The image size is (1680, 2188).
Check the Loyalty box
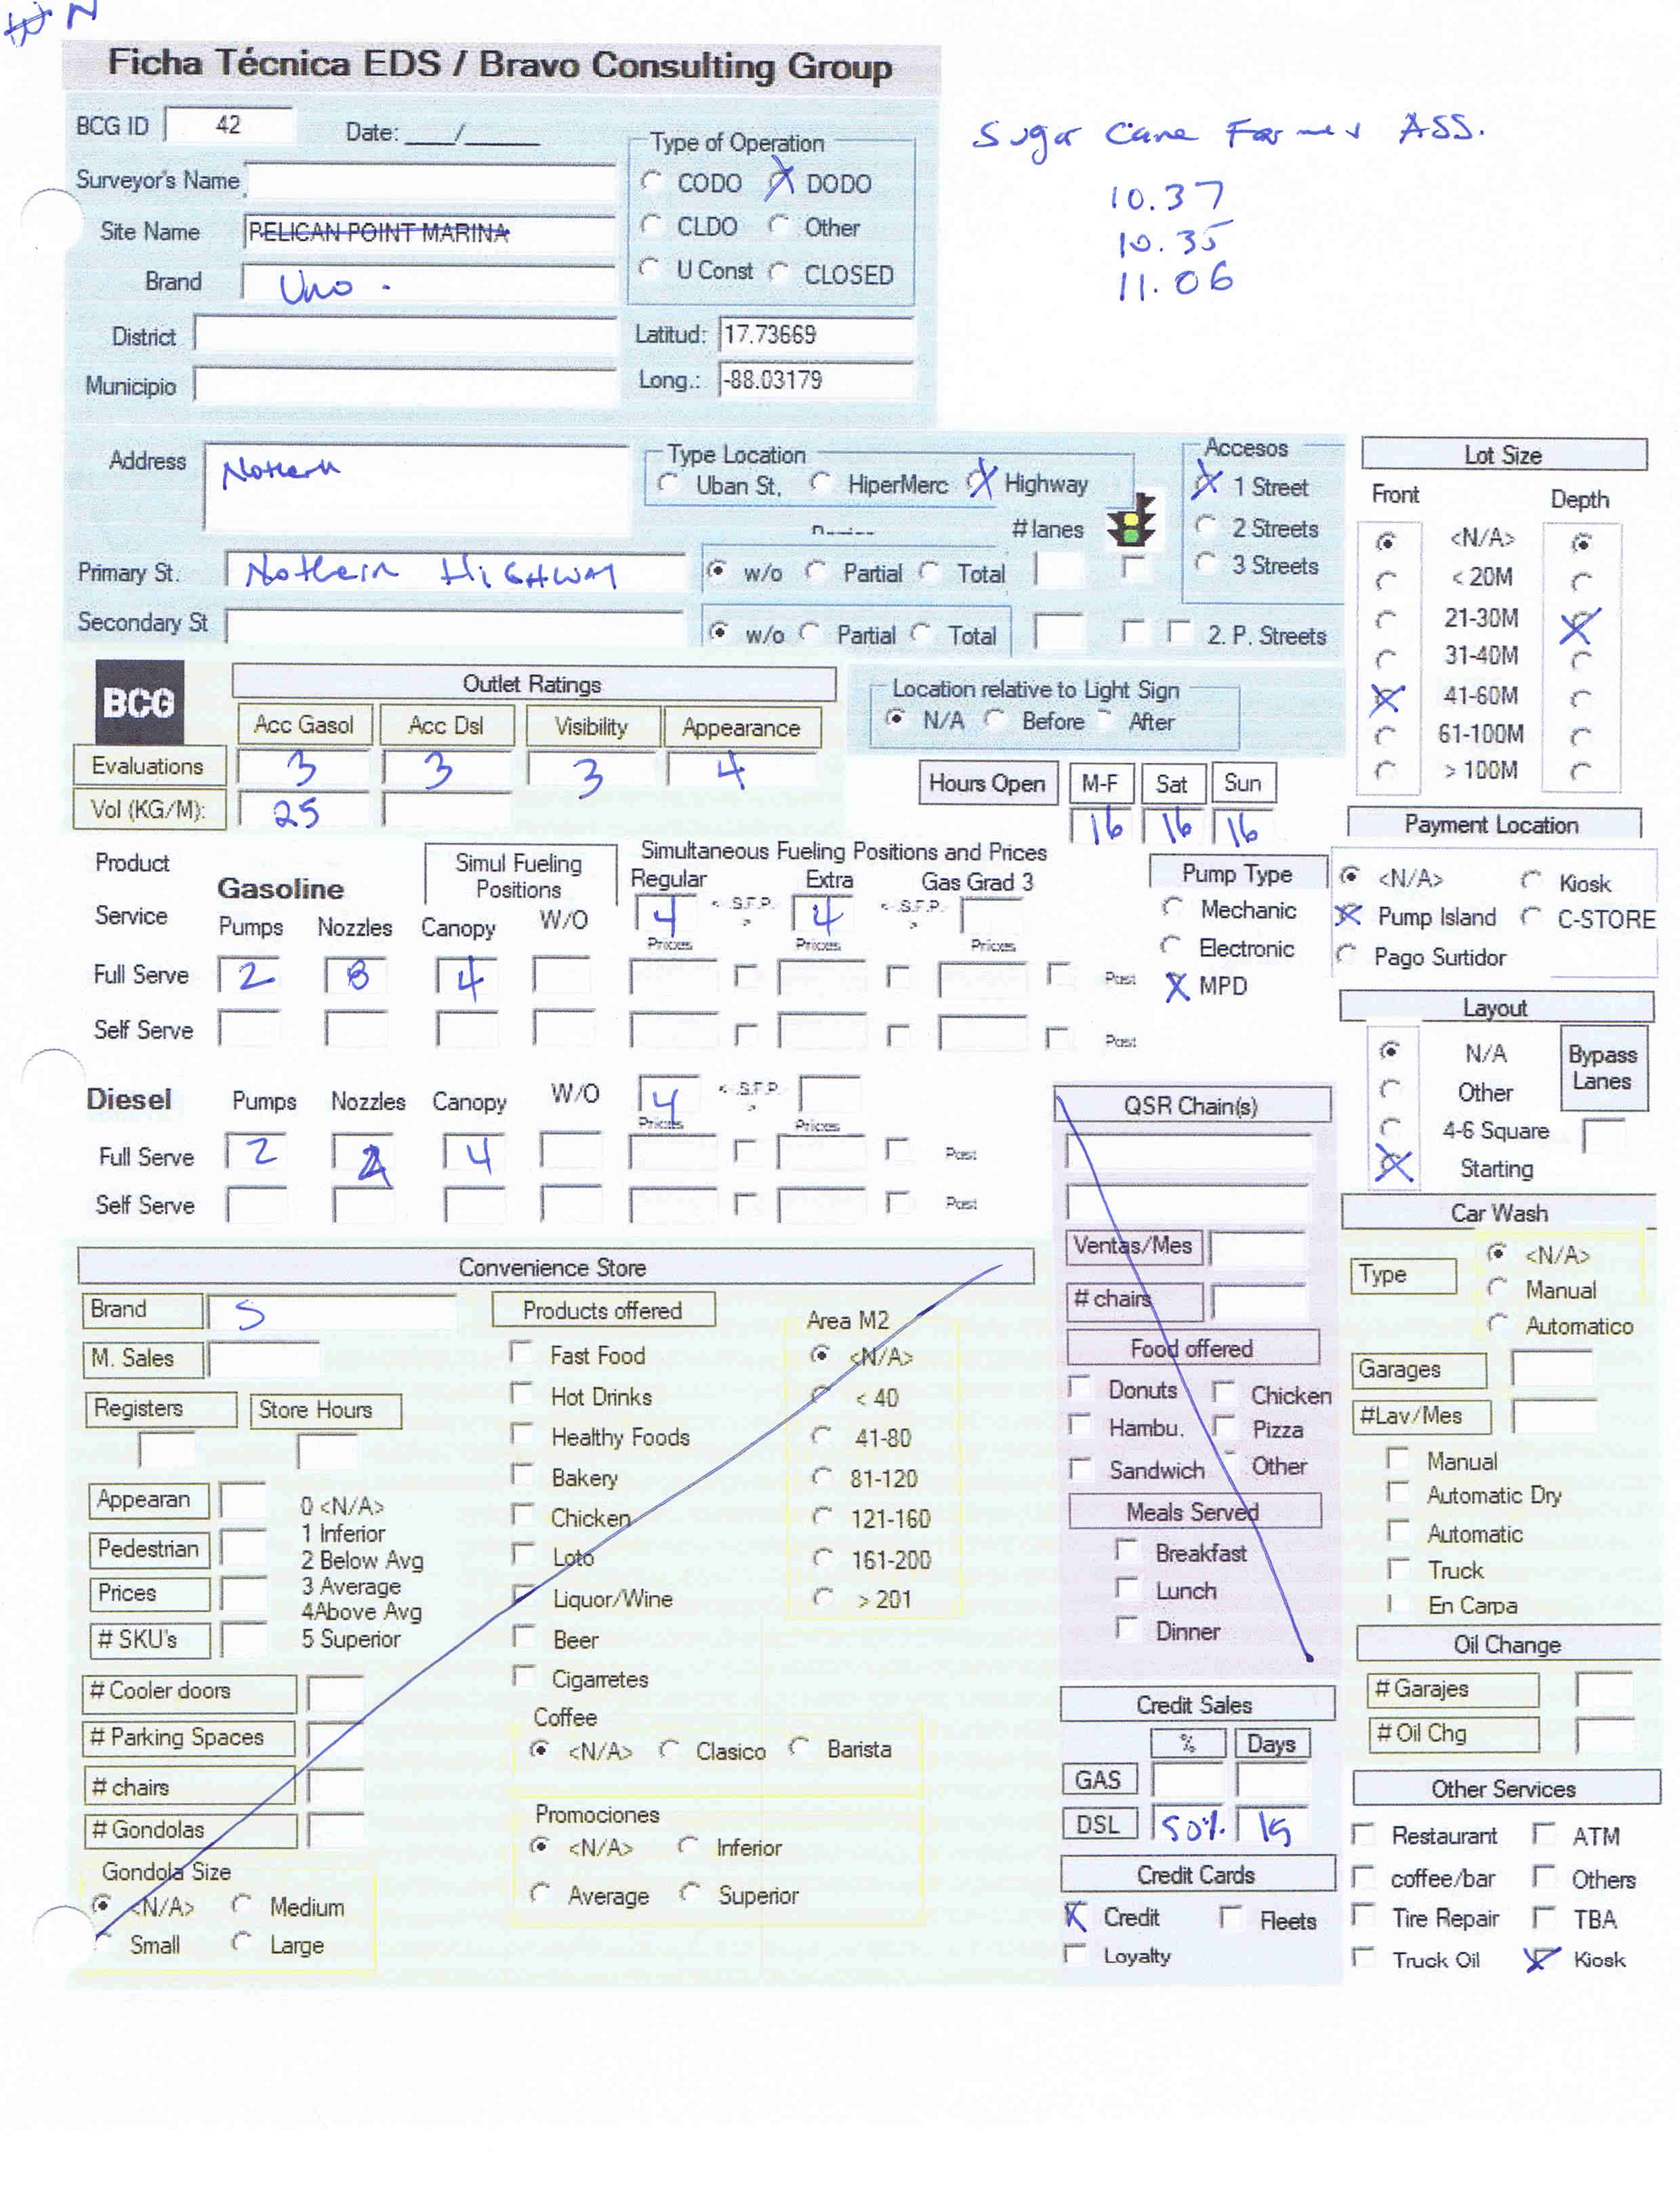click(1076, 1953)
